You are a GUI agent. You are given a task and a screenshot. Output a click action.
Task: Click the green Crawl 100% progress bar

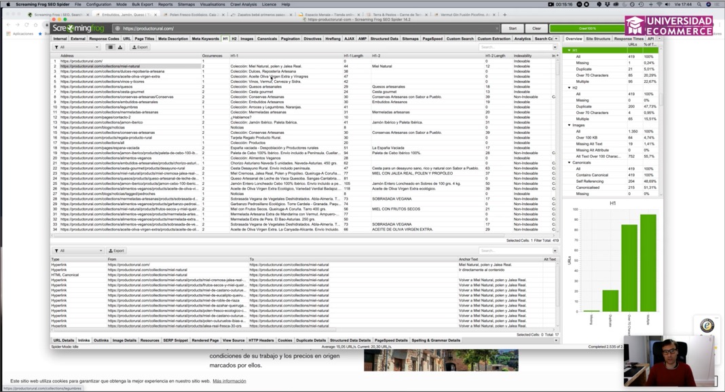tap(587, 29)
